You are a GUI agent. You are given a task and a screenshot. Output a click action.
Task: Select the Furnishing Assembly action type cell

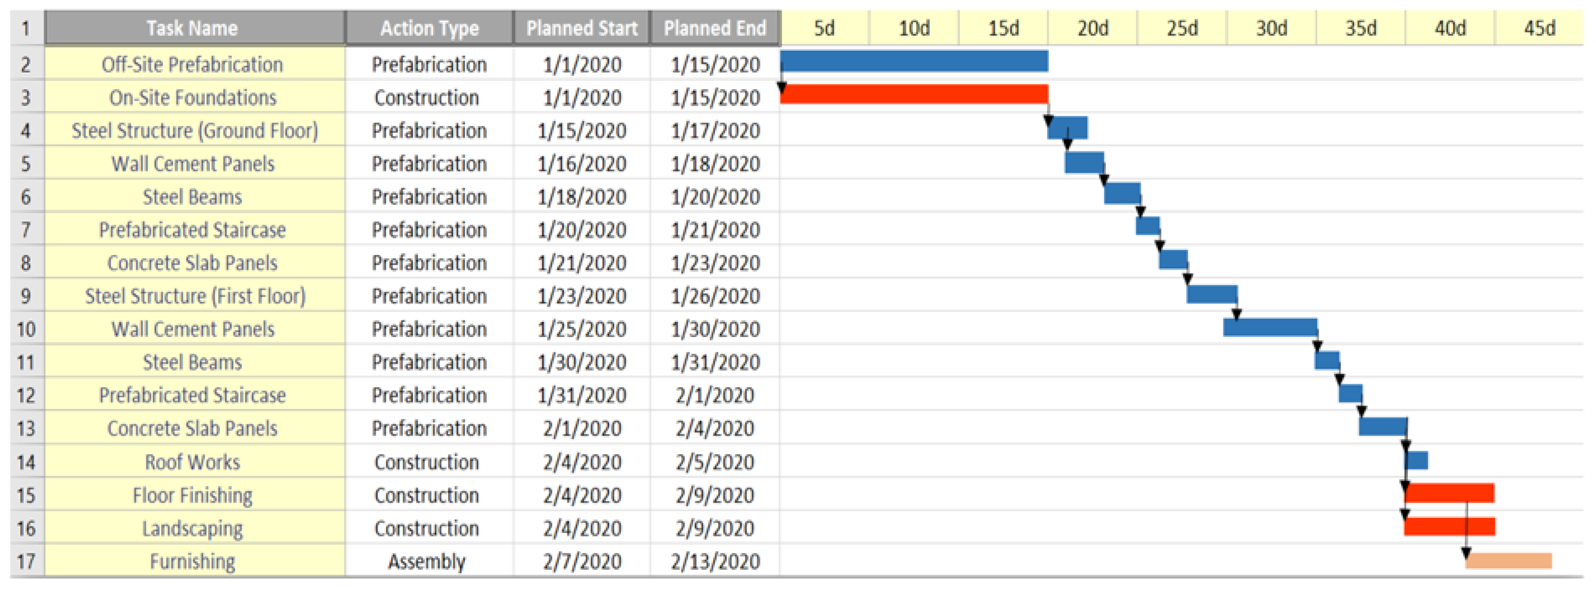[x=427, y=561]
